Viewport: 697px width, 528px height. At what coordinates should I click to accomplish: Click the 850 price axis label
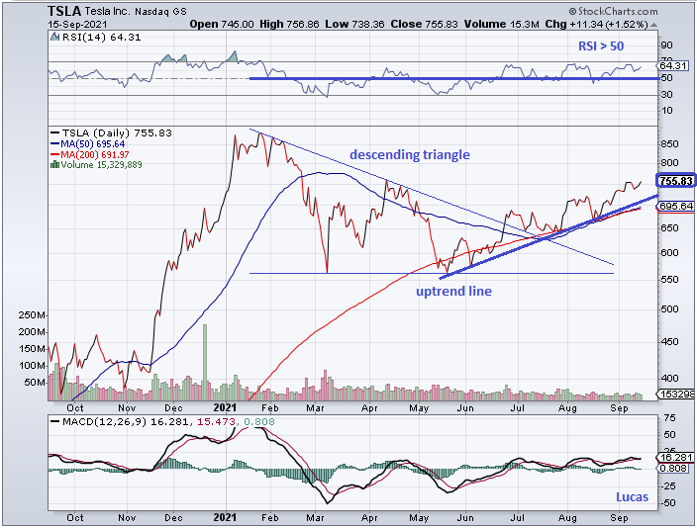(x=670, y=144)
